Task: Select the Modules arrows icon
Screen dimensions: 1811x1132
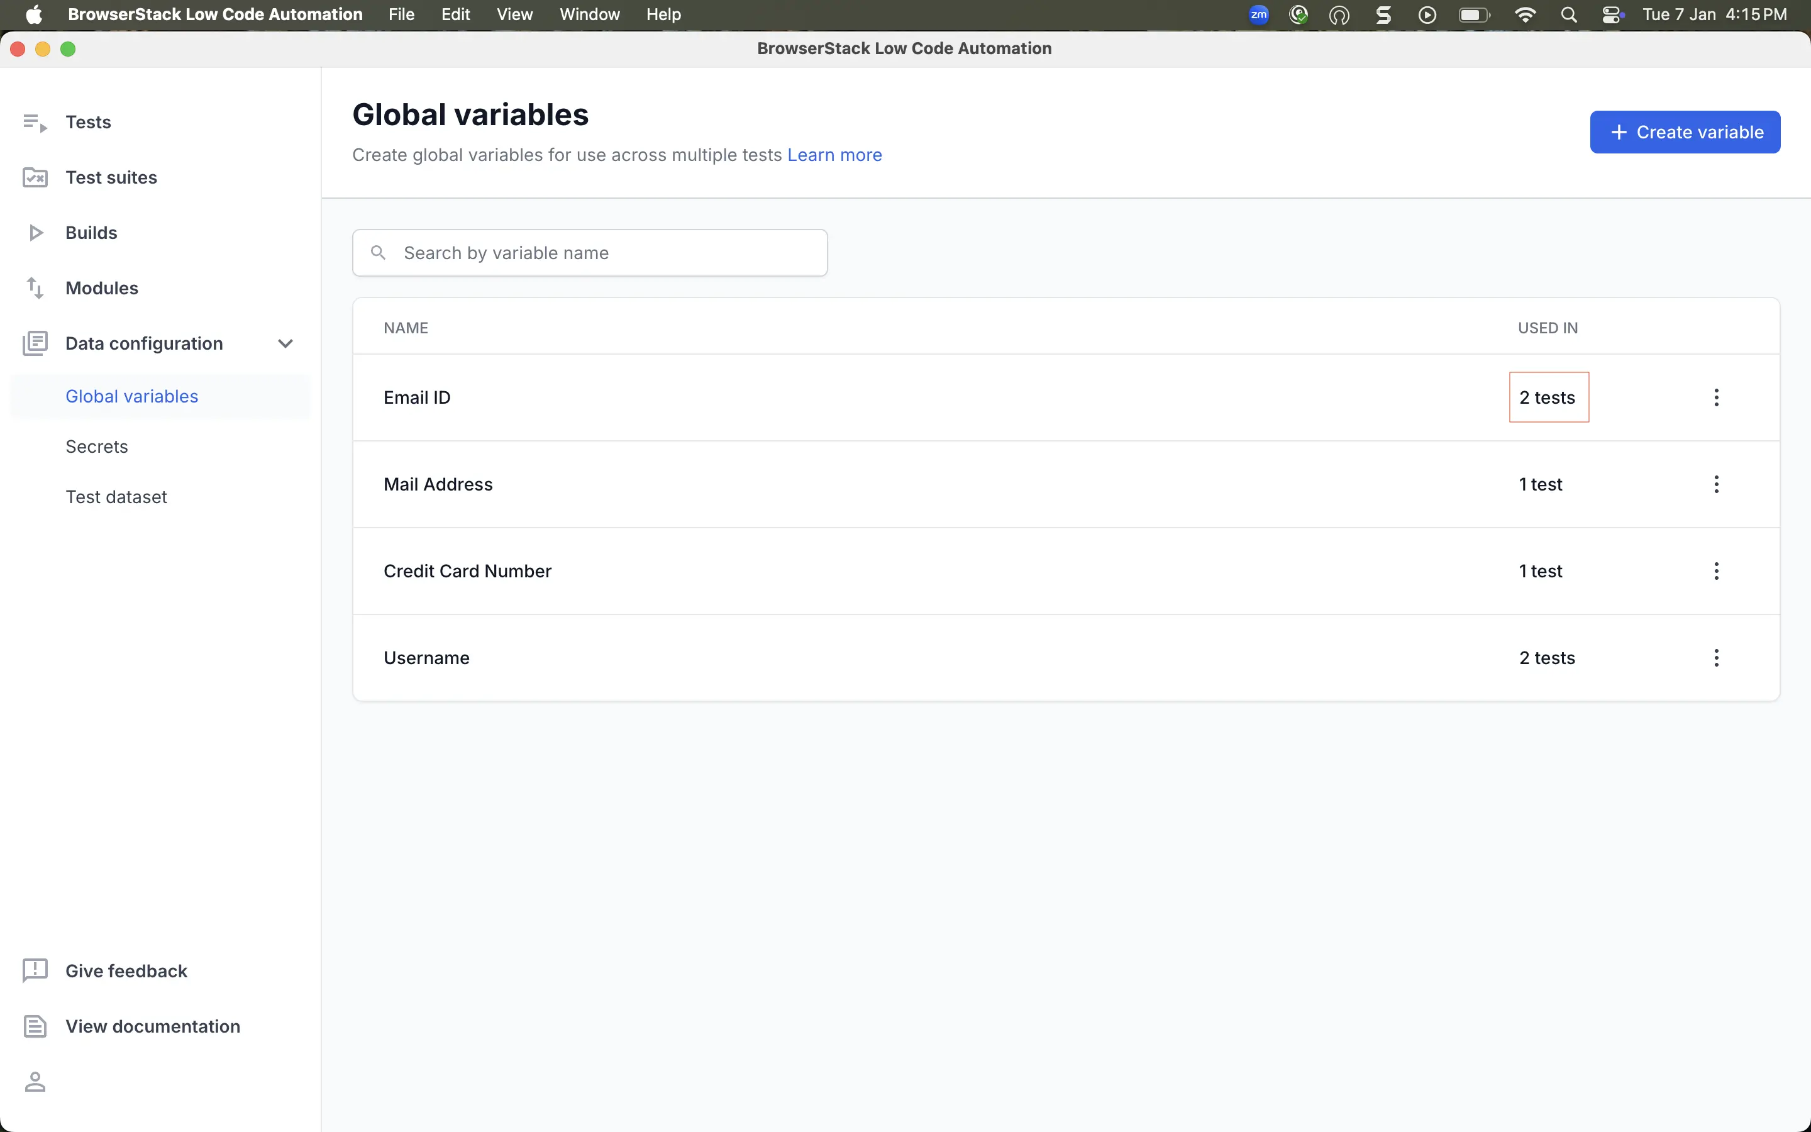Action: pyautogui.click(x=35, y=288)
